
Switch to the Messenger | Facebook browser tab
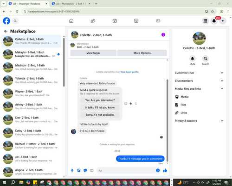point(28,4)
